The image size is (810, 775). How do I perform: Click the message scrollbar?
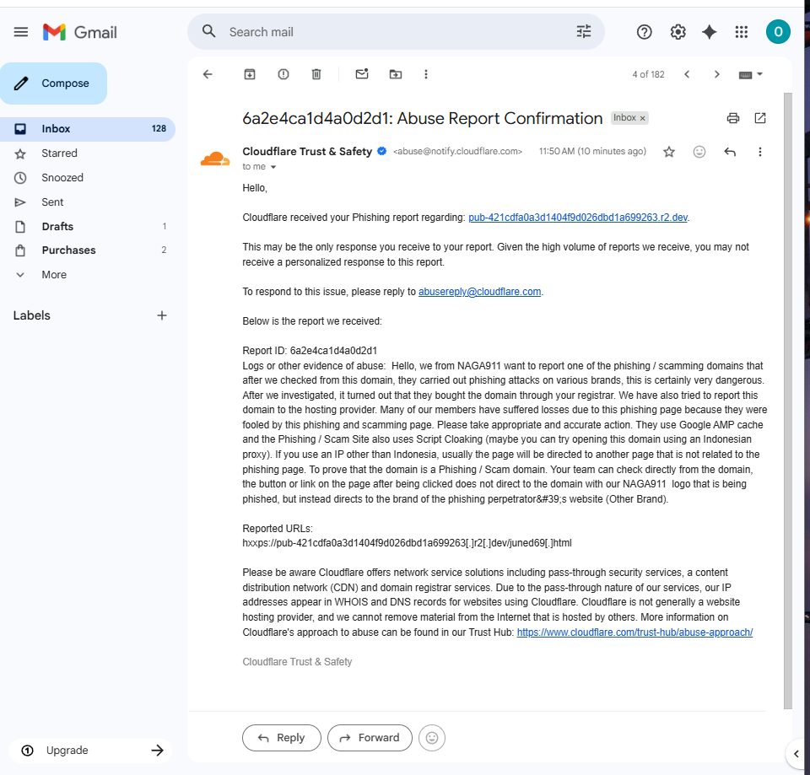coord(787,401)
